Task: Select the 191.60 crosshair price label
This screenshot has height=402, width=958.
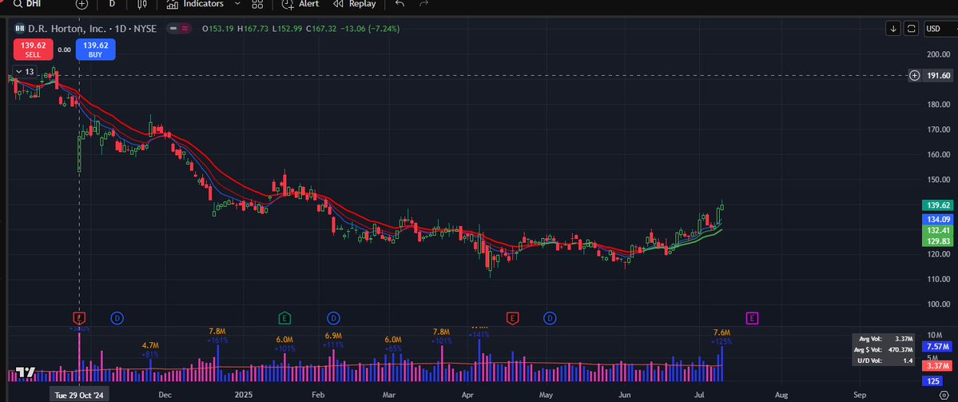Action: [x=939, y=76]
